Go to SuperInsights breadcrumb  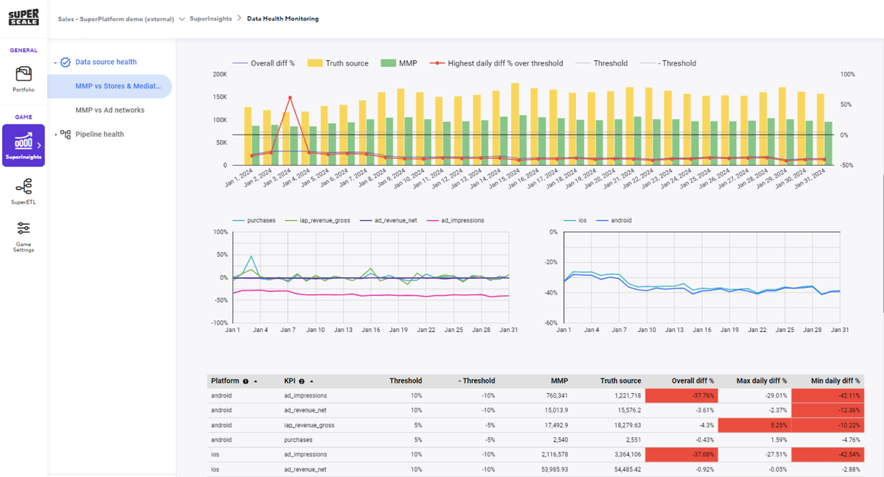tap(212, 19)
